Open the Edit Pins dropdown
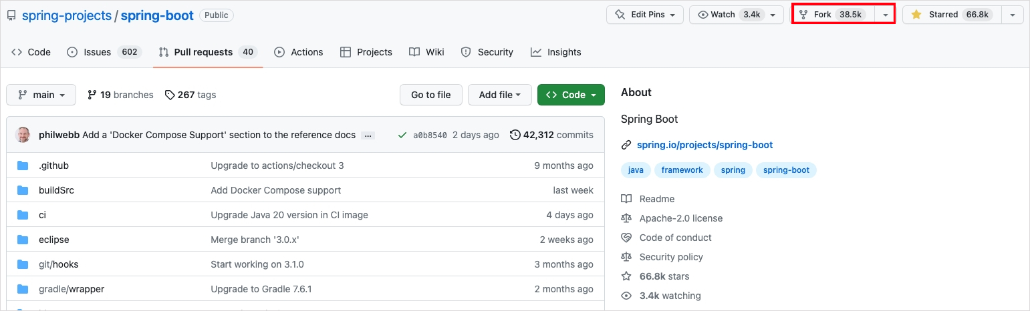1030x311 pixels. 645,15
